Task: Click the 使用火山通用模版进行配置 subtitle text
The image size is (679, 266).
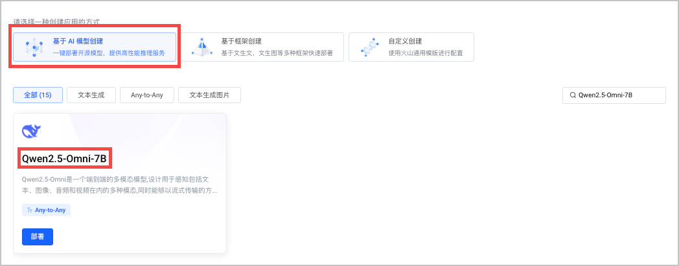Action: [x=426, y=53]
